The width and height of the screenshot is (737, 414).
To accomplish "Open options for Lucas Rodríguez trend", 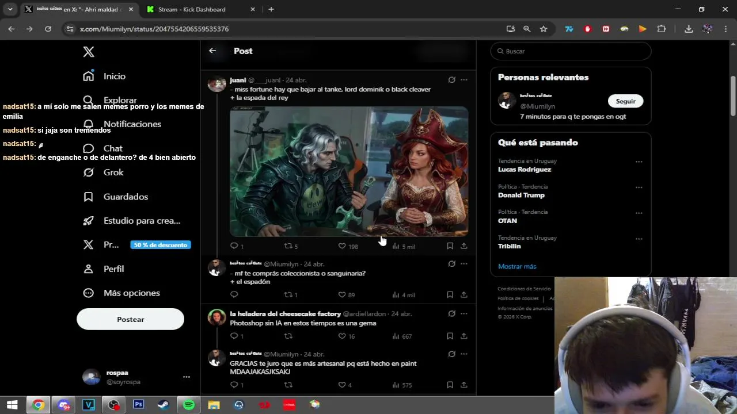I will point(639,162).
